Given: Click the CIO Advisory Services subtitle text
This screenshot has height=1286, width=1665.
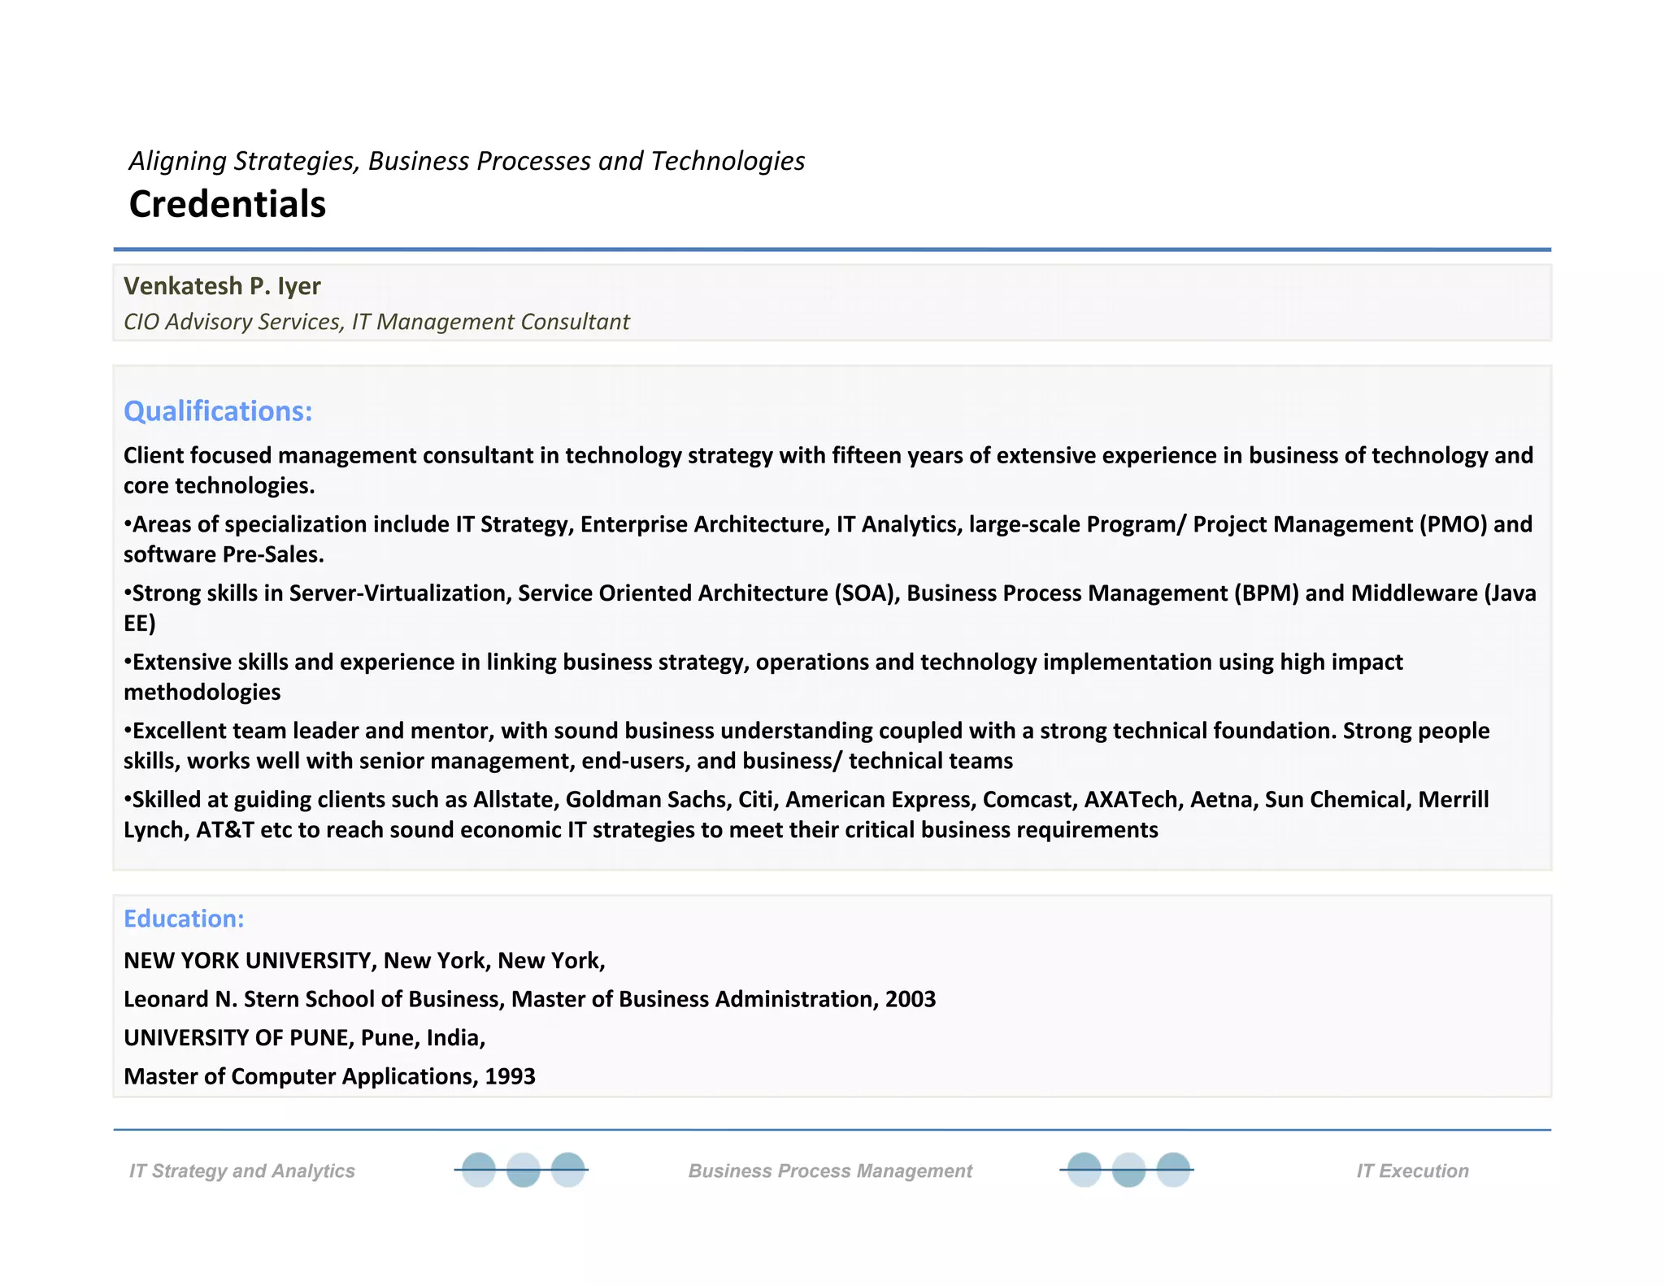Looking at the screenshot, I should coord(376,322).
